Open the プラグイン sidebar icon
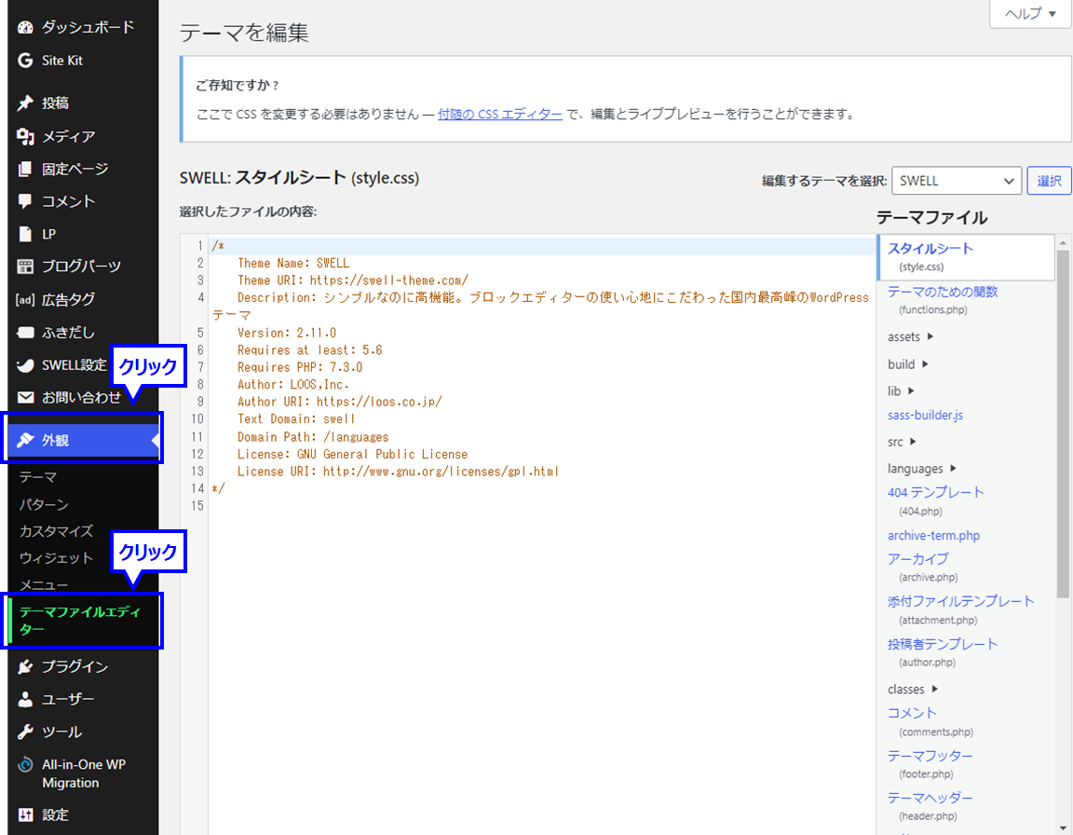 pyautogui.click(x=23, y=666)
